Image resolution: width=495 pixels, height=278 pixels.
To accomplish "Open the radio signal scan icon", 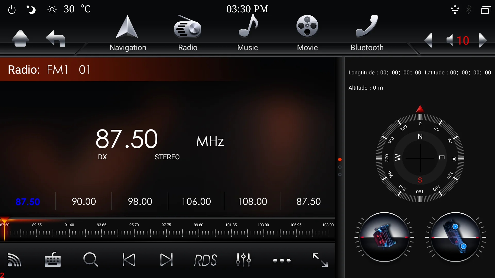I will pyautogui.click(x=14, y=260).
